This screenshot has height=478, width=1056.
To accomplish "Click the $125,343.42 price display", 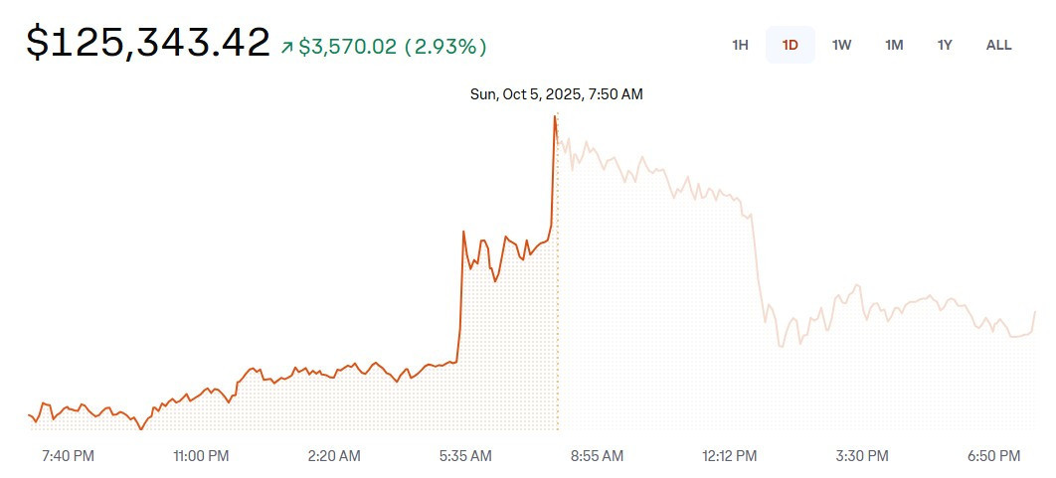I will point(148,43).
